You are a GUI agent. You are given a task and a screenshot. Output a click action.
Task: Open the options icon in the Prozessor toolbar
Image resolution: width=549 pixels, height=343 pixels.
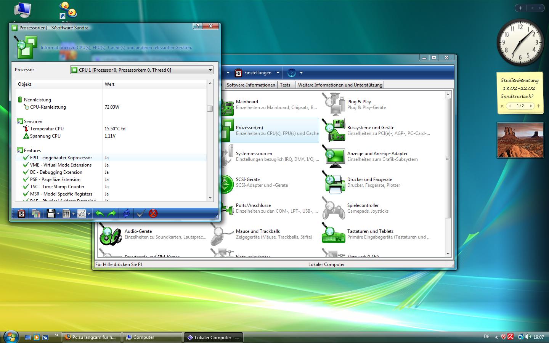(x=22, y=214)
